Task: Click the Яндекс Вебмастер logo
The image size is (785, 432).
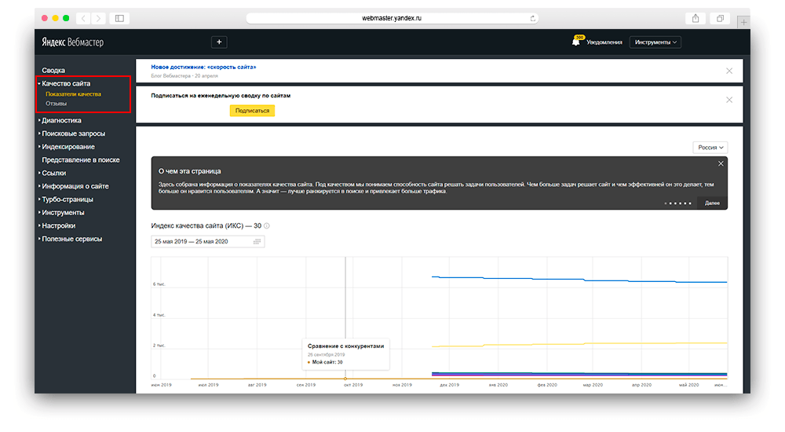Action: (72, 42)
